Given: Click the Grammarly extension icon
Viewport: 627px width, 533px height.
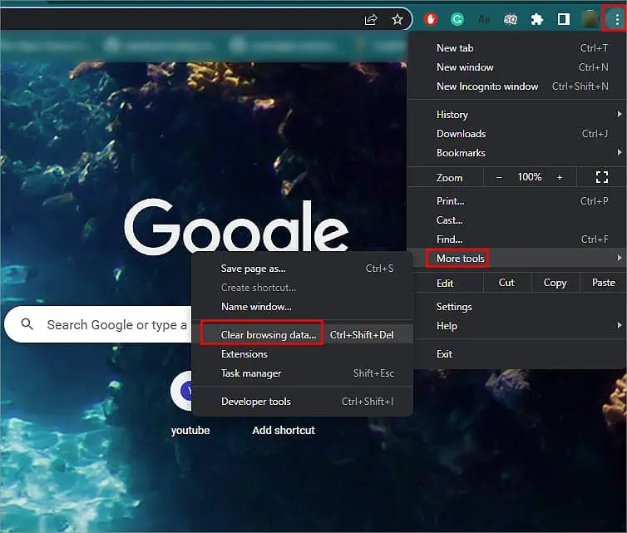Looking at the screenshot, I should 457,19.
